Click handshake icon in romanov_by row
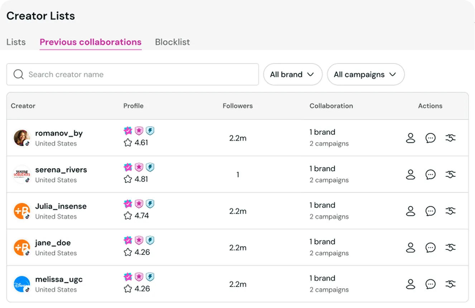Screen dimensions: 475x308 (x=451, y=138)
